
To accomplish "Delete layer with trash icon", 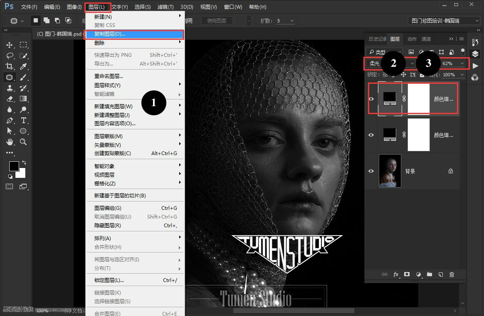I will point(452,275).
